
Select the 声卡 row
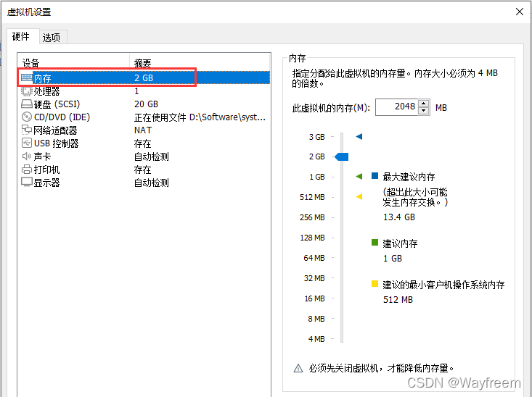pyautogui.click(x=144, y=156)
